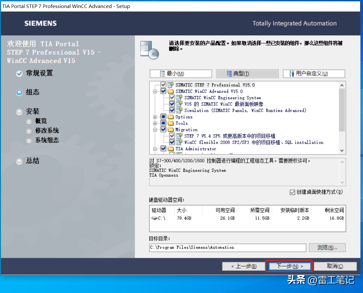Click the Options folder icon

[171, 117]
